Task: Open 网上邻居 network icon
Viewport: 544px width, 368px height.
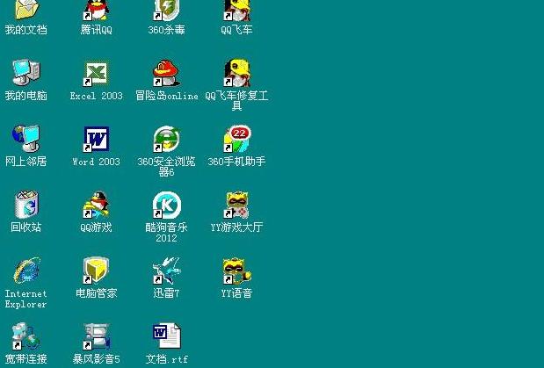Action: (x=26, y=138)
